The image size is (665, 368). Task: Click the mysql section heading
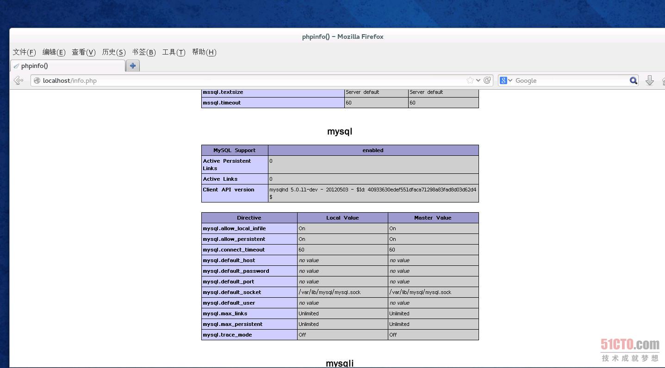(340, 131)
